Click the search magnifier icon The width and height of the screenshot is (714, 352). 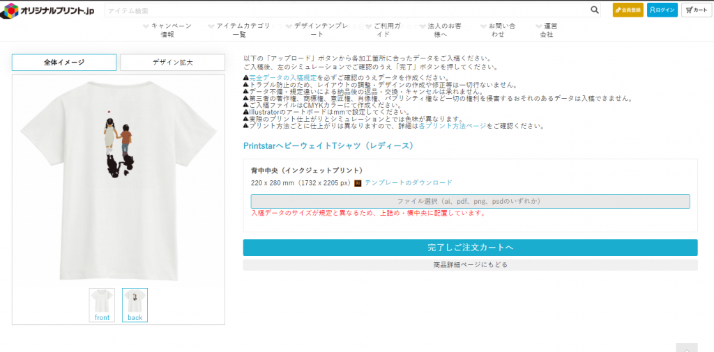coord(595,10)
